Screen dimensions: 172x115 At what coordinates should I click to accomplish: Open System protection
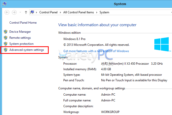pos(21,44)
